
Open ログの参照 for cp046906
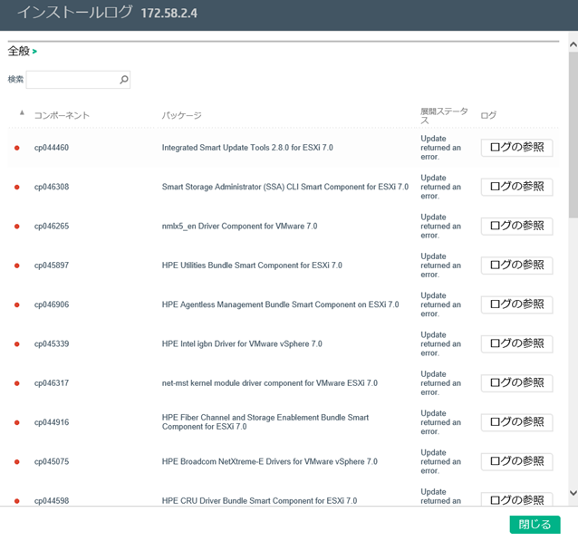click(x=516, y=304)
